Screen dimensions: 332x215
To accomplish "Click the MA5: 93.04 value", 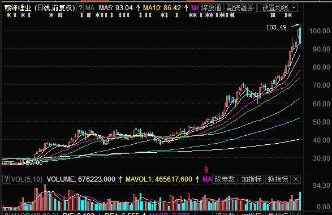I will point(116,8).
